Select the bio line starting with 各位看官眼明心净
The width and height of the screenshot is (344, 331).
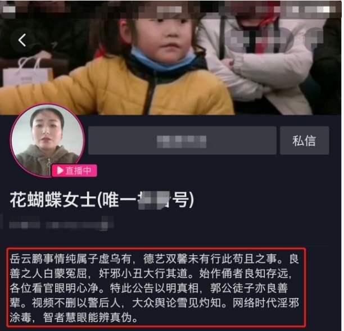(149, 288)
